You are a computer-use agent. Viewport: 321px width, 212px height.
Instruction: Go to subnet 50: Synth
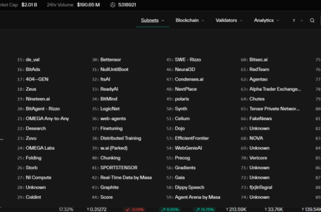pyautogui.click(x=177, y=108)
